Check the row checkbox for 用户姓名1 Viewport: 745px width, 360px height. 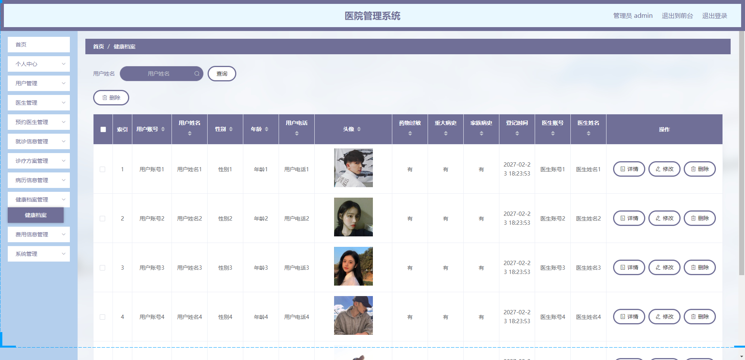pos(103,169)
